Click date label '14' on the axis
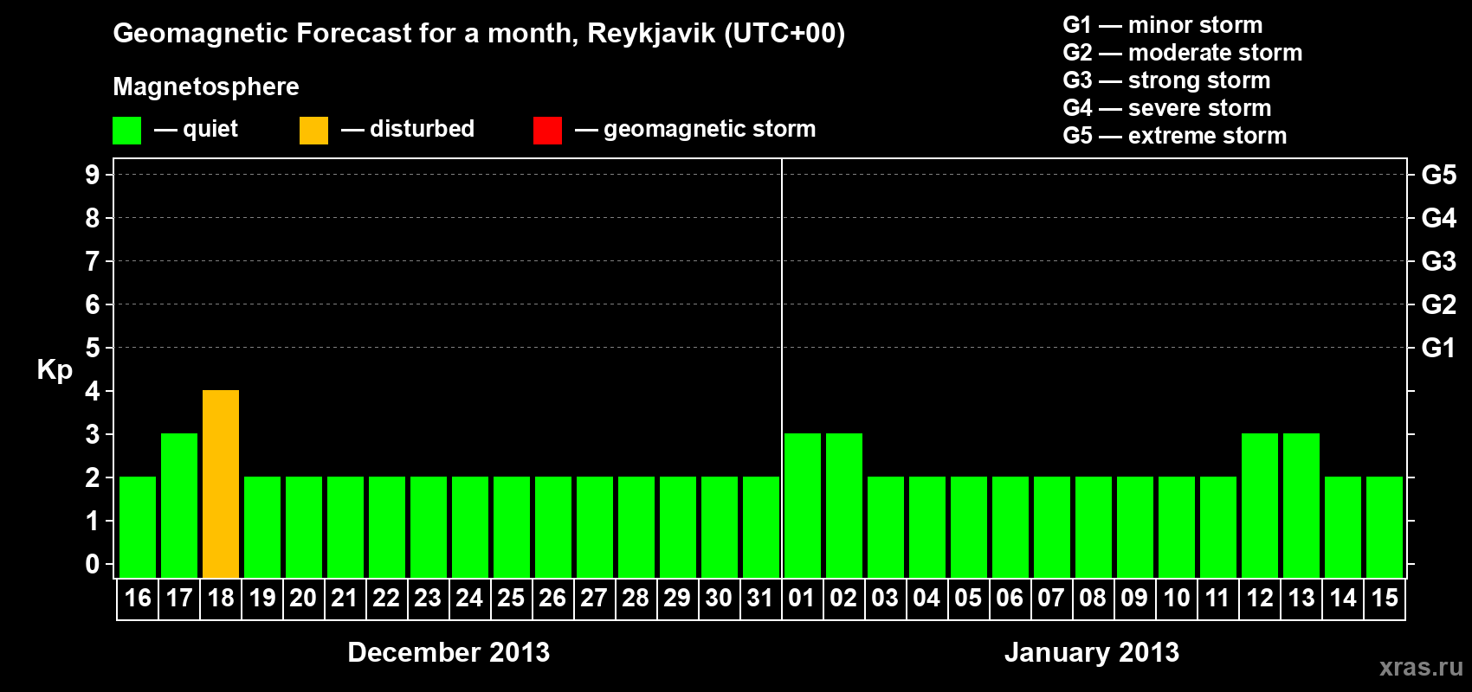1472x692 pixels. pyautogui.click(x=1343, y=598)
